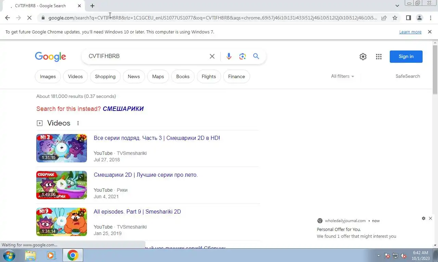Filter results by Shopping
This screenshot has width=438, height=262.
click(x=105, y=76)
